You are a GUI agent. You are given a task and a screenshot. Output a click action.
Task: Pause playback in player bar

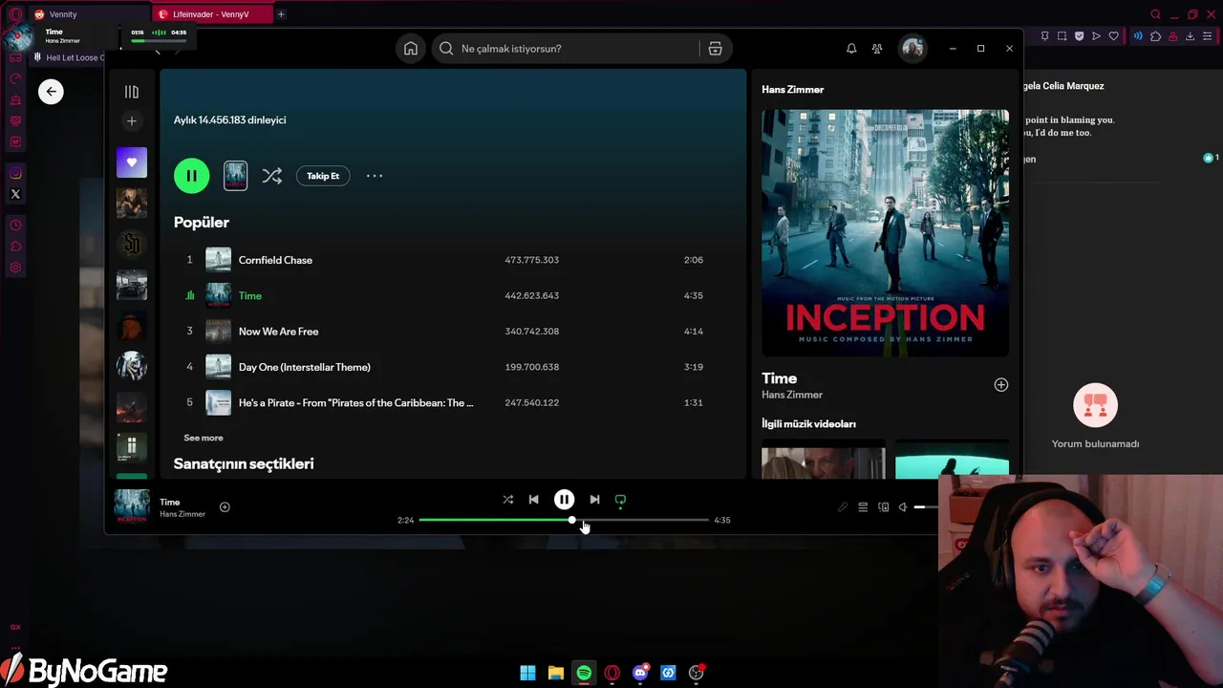[564, 500]
